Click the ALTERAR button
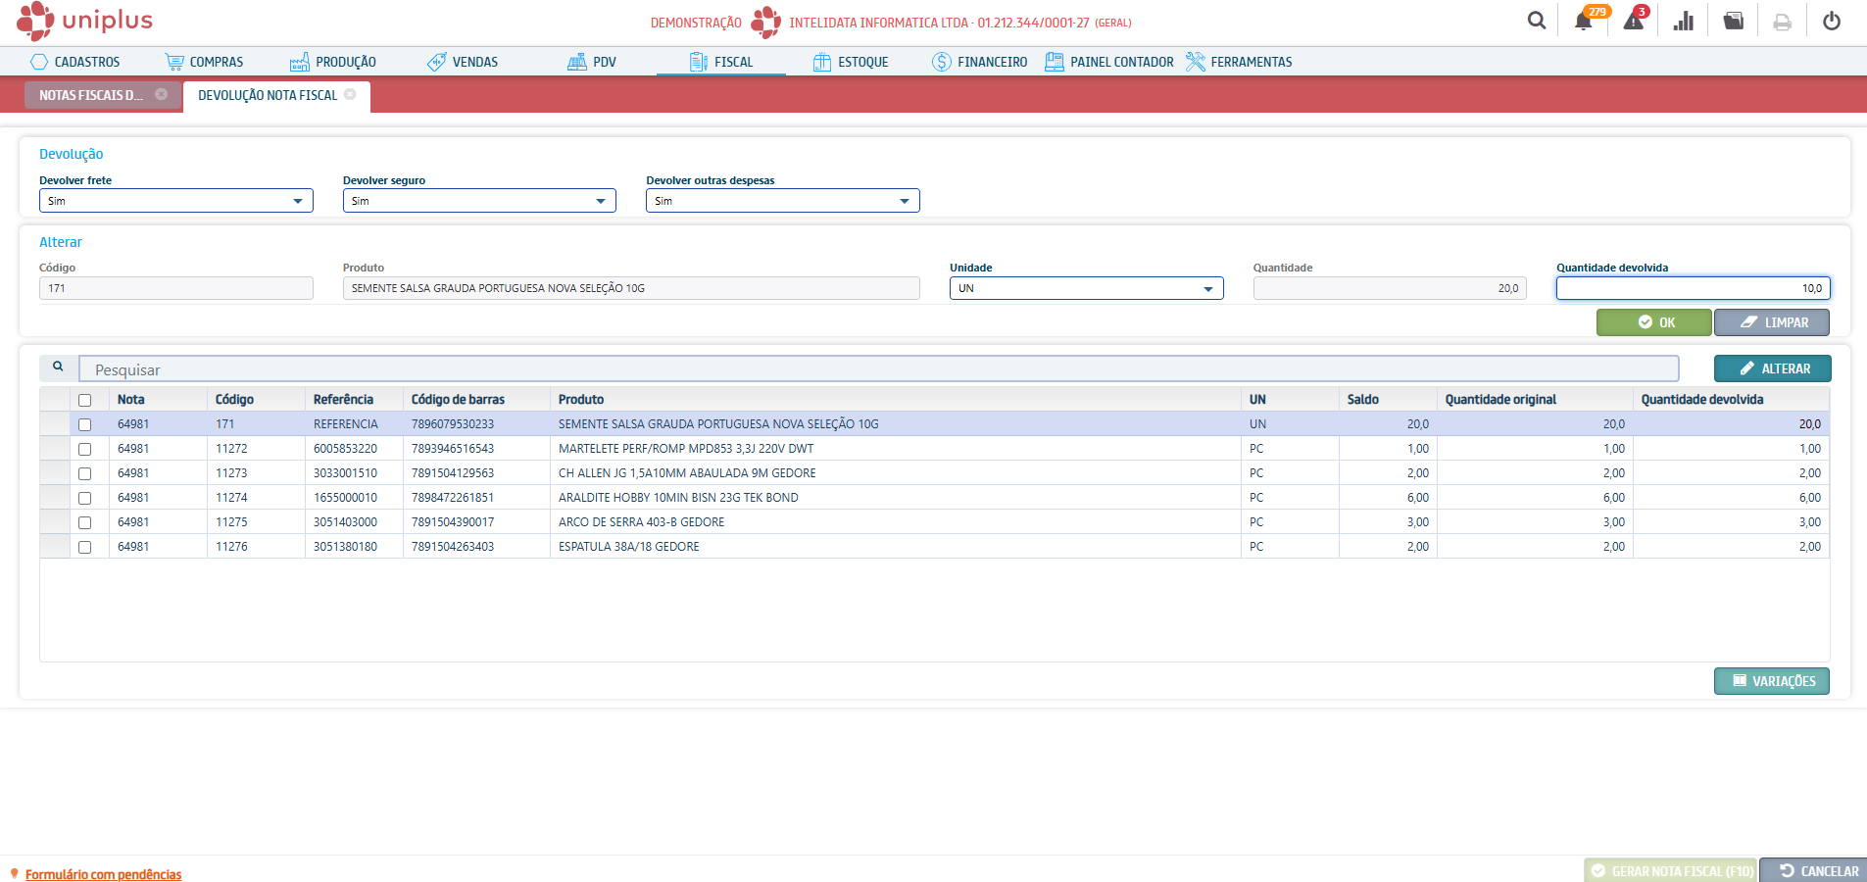Screen dimensions: 1867x882 (1772, 368)
